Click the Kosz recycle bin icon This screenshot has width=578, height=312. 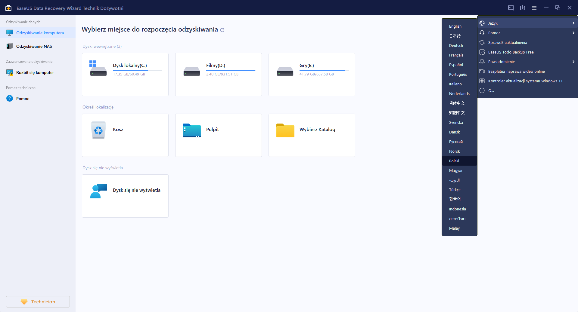click(98, 130)
